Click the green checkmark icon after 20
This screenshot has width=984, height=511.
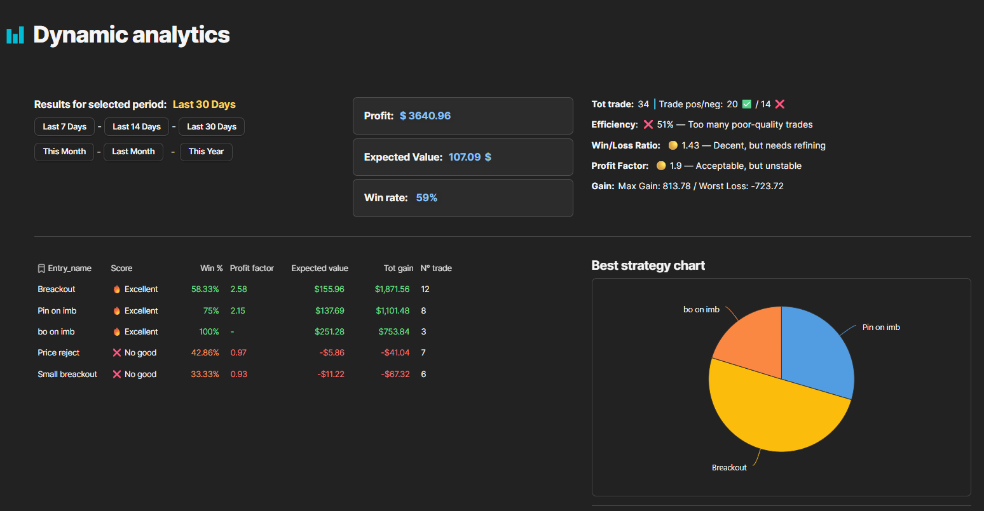[747, 104]
